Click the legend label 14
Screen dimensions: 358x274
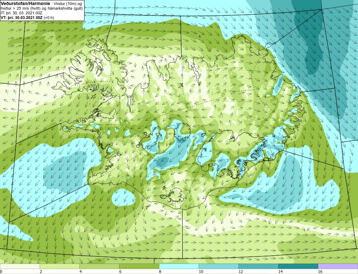[x=280, y=271]
